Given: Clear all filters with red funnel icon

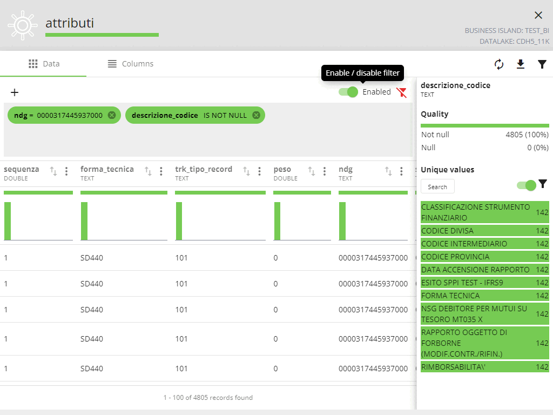Looking at the screenshot, I should click(401, 92).
